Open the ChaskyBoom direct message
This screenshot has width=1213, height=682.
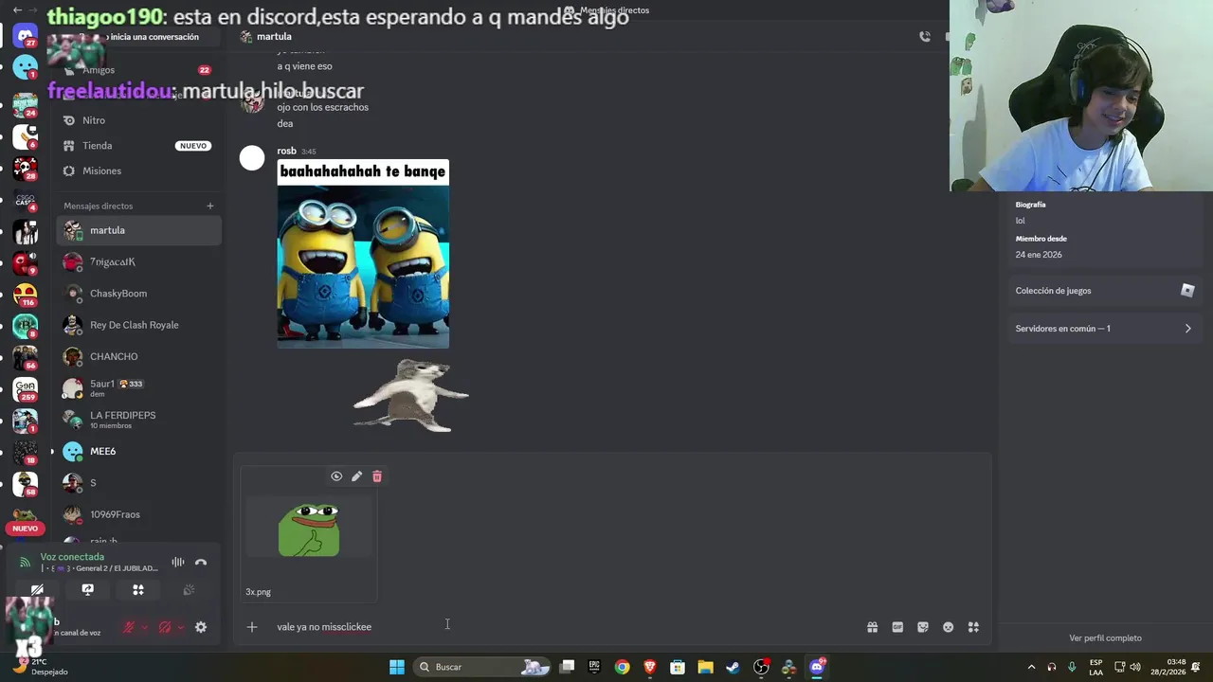pos(139,294)
